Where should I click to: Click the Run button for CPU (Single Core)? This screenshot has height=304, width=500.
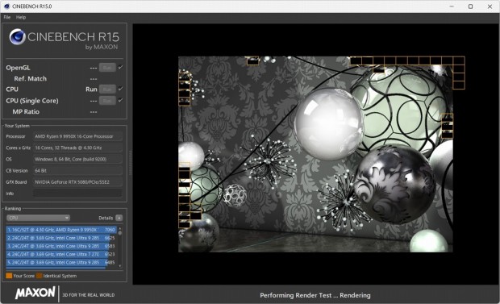(107, 101)
